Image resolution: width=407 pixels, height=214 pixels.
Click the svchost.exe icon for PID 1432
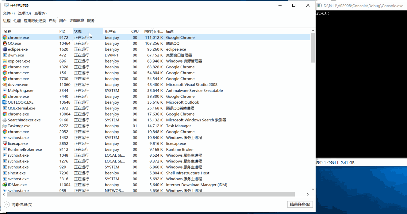[x=5, y=138]
